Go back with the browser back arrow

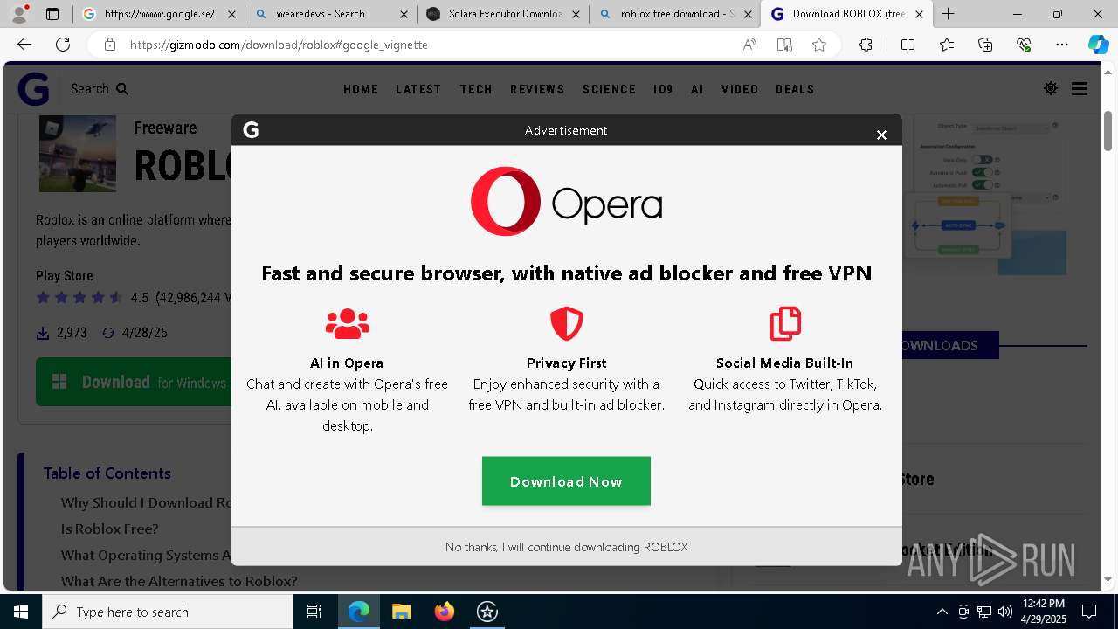click(24, 45)
